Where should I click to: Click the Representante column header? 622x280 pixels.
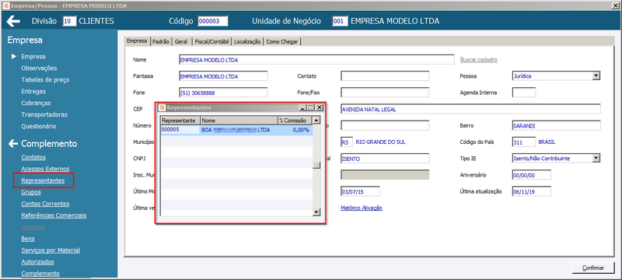tap(180, 121)
